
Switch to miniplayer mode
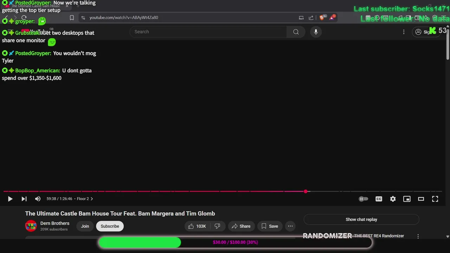(407, 199)
